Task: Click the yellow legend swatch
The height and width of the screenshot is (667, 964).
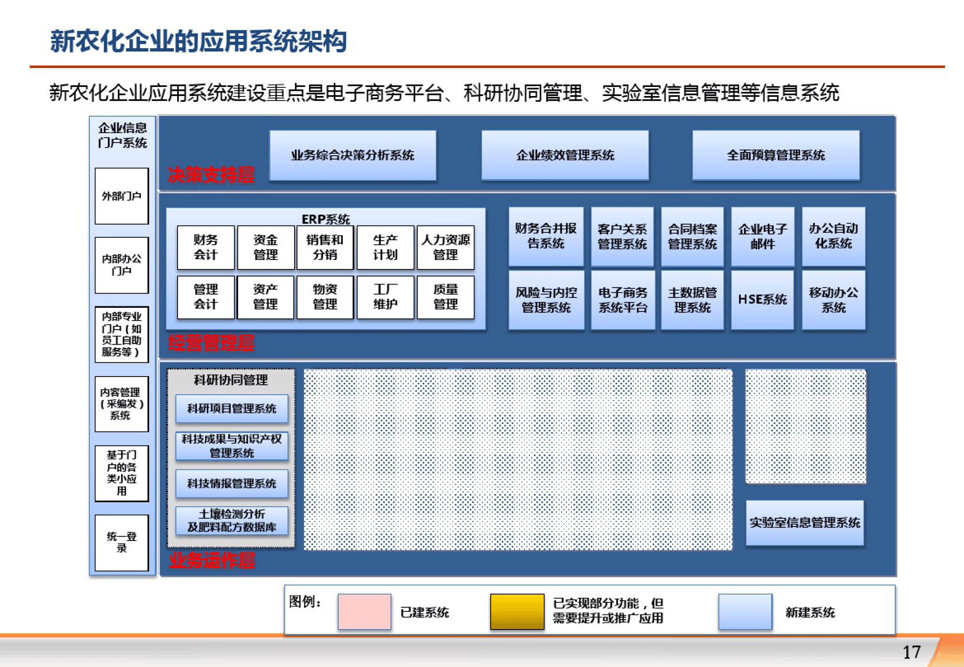Action: pos(517,611)
